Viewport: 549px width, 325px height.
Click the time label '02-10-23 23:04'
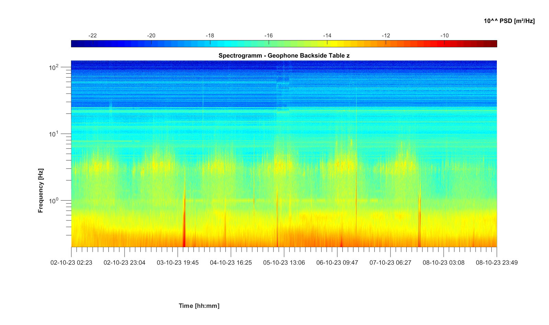click(125, 263)
